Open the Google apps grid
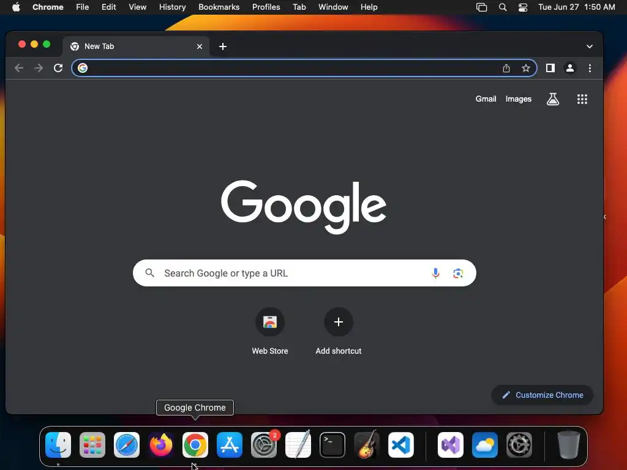Viewport: 627px width, 470px height. [x=582, y=99]
